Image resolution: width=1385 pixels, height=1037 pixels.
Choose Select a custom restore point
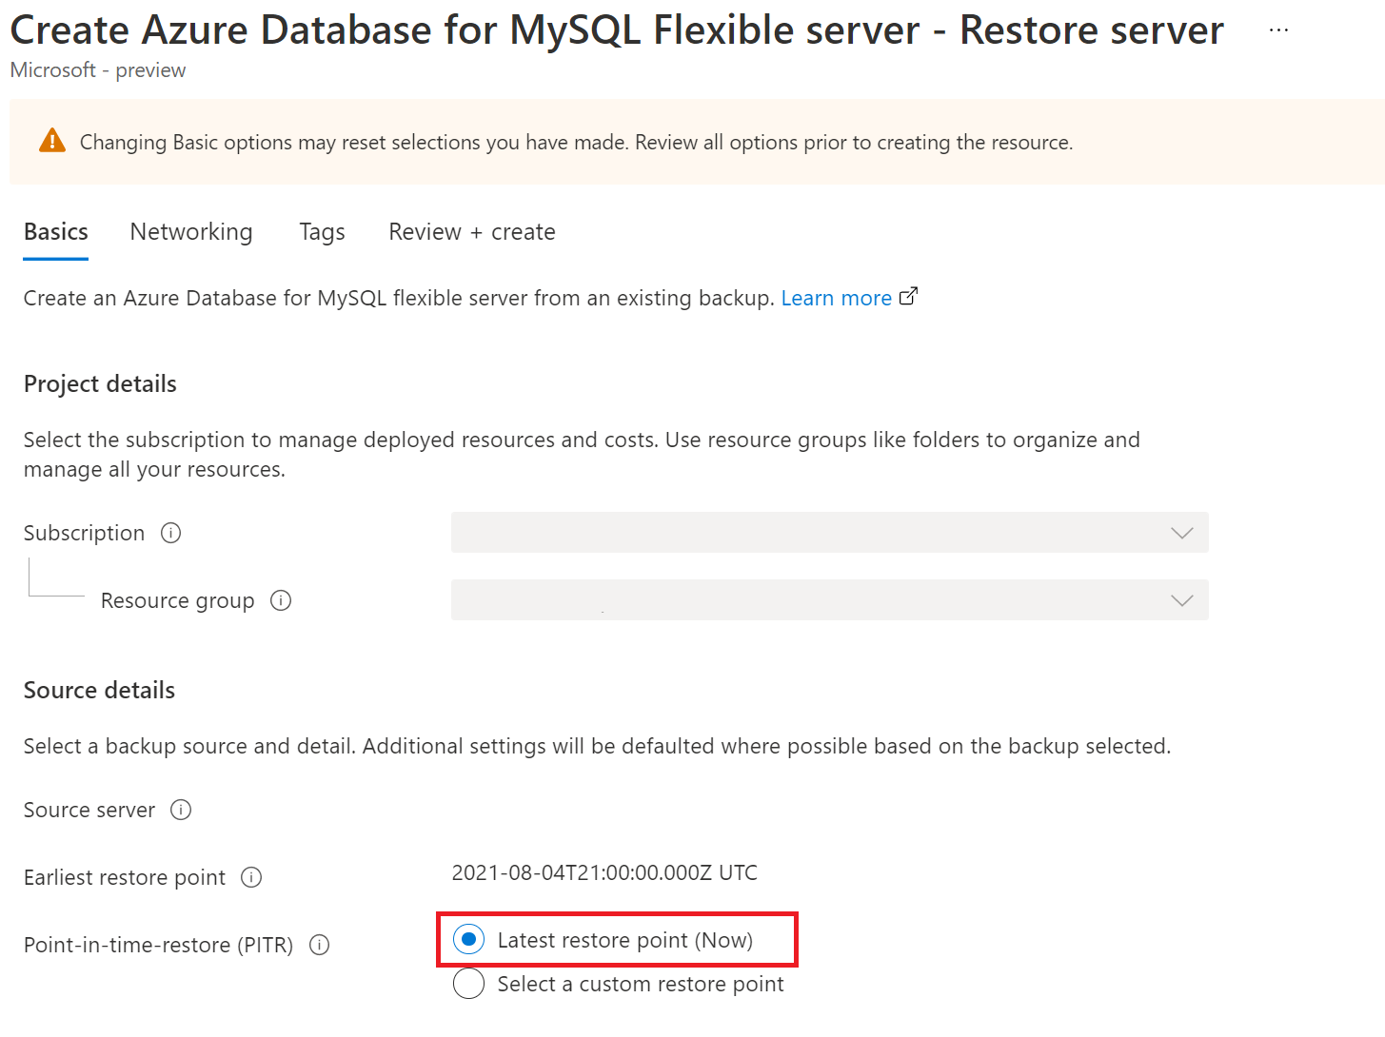coord(468,984)
